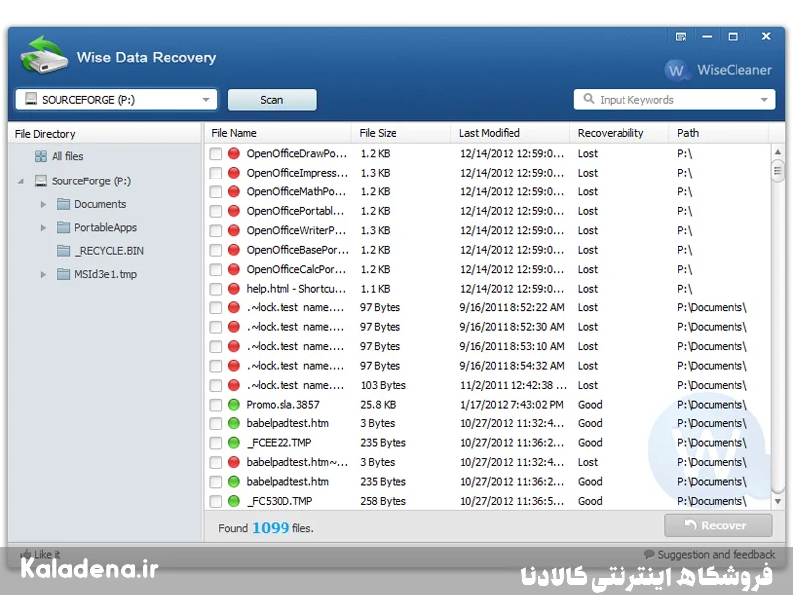Click the Like it thumbs-up icon
Image resolution: width=793 pixels, height=595 pixels.
click(25, 554)
